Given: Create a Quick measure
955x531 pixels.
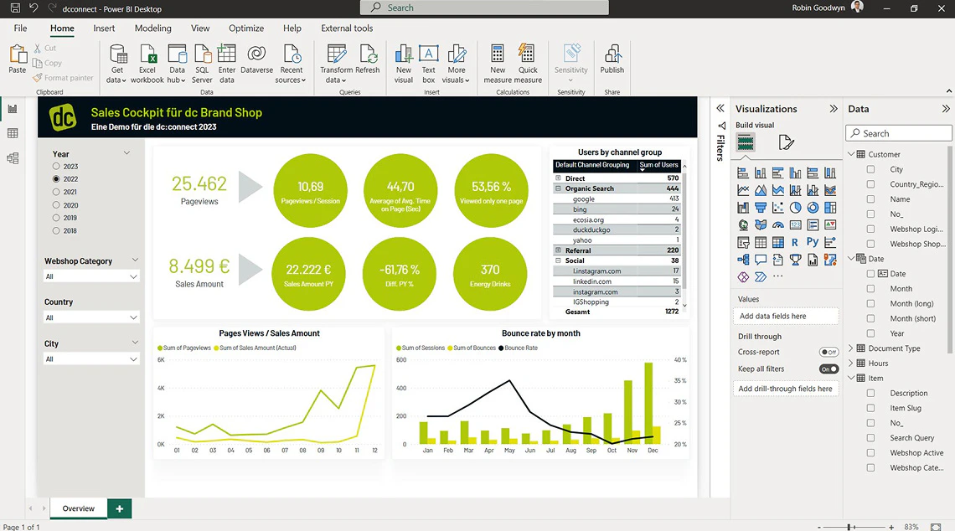Looking at the screenshot, I should [528, 64].
